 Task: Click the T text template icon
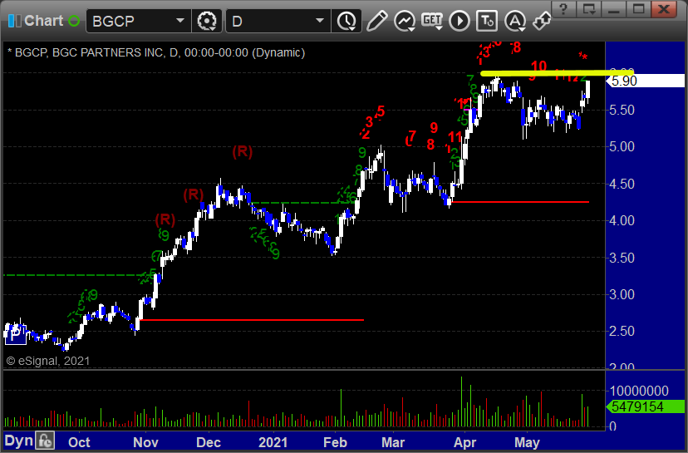coord(487,21)
